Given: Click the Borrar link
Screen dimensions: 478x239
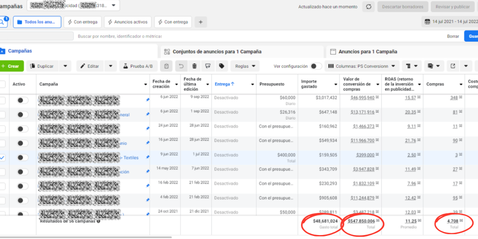Looking at the screenshot, I should (453, 36).
